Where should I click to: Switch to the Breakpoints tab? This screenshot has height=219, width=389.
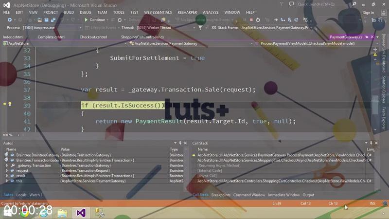tap(221, 195)
